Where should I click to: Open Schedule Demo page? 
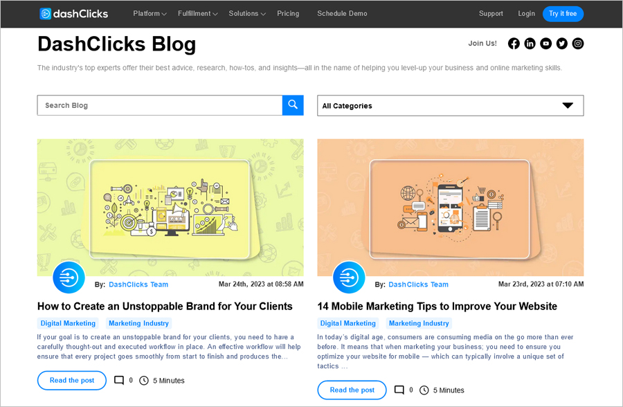(342, 14)
